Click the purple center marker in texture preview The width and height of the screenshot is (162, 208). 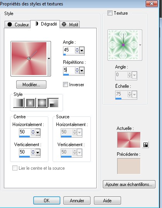123,45
